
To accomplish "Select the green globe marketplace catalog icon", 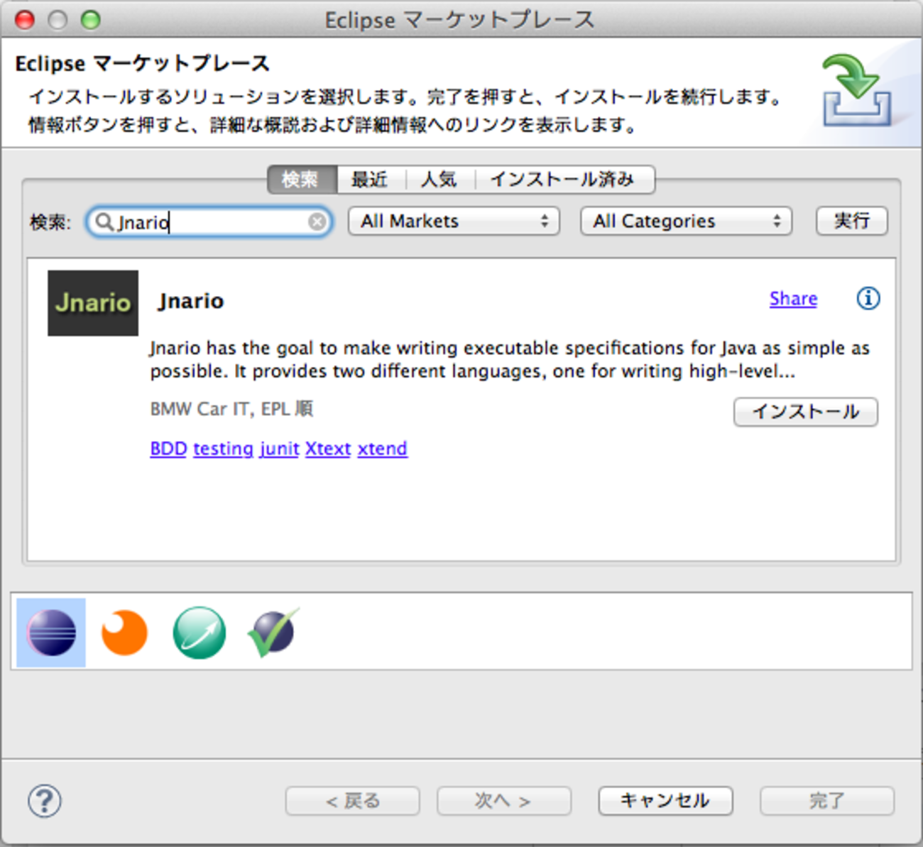I will [x=200, y=633].
